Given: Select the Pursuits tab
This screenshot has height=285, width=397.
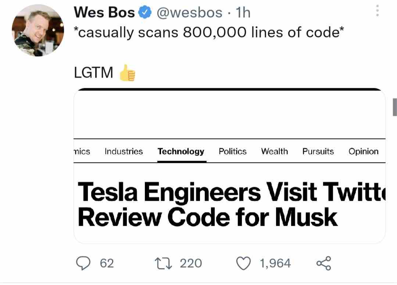Looking at the screenshot, I should click(x=318, y=152).
